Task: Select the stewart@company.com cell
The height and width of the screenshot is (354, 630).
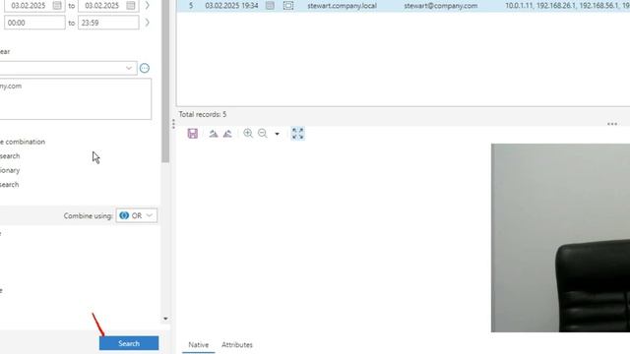Action: coord(441,6)
